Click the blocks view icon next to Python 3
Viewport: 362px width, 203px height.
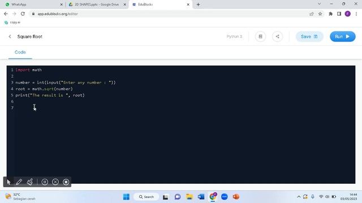260,37
